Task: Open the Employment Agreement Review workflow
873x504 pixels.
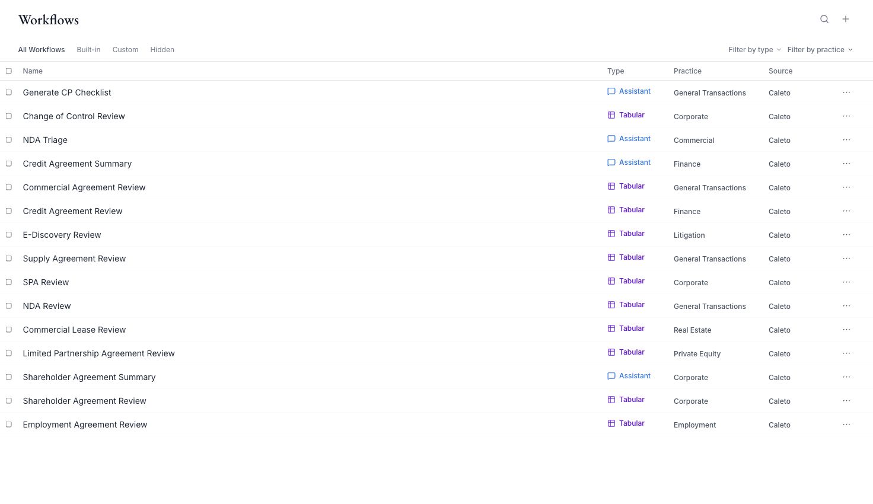Action: point(85,425)
